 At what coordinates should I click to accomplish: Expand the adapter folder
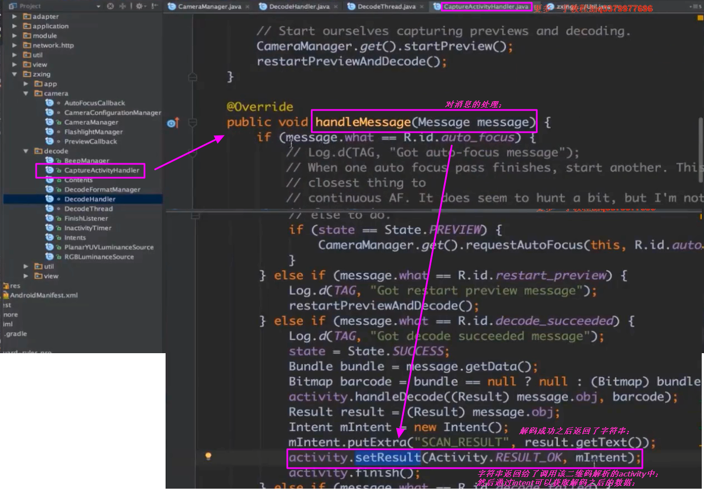point(14,17)
